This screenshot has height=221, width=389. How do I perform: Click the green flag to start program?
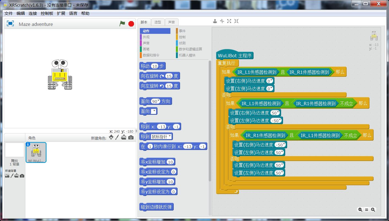(122, 24)
